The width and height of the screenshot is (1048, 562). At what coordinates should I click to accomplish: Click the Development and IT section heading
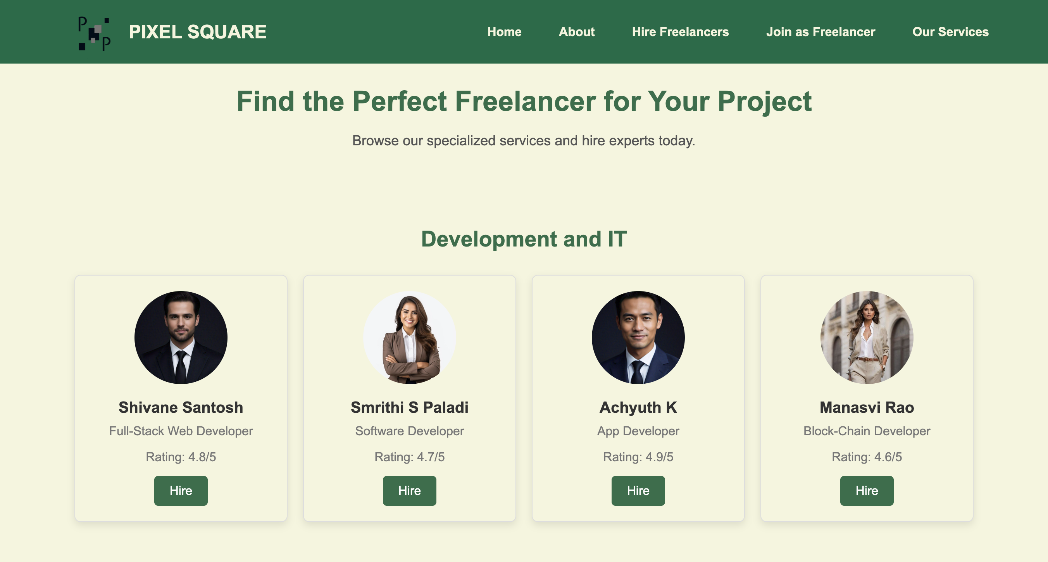click(524, 239)
